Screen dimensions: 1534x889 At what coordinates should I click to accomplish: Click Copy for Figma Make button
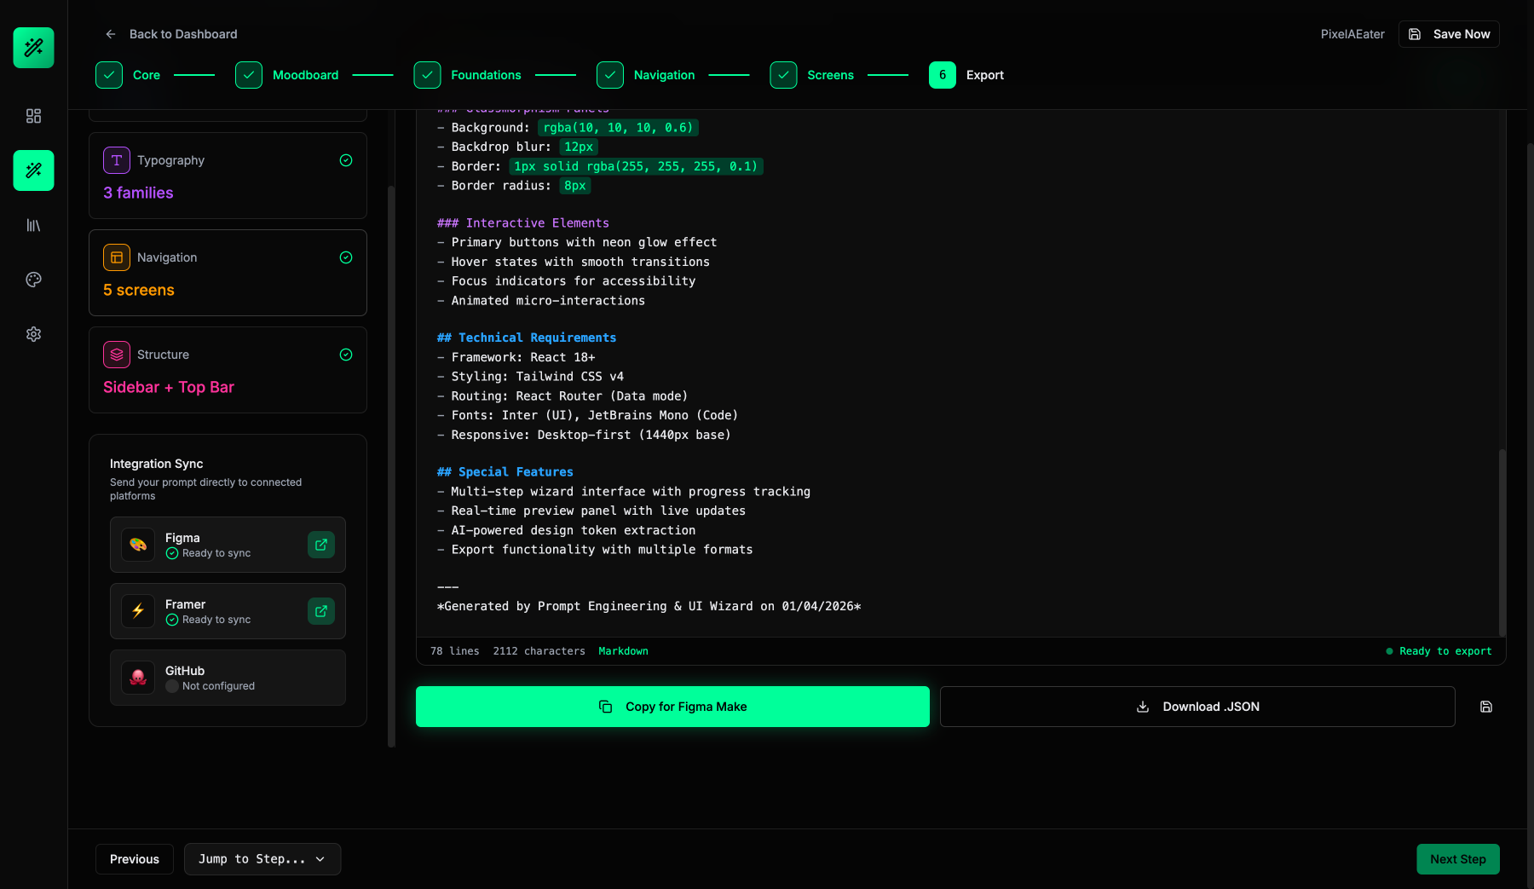672,707
